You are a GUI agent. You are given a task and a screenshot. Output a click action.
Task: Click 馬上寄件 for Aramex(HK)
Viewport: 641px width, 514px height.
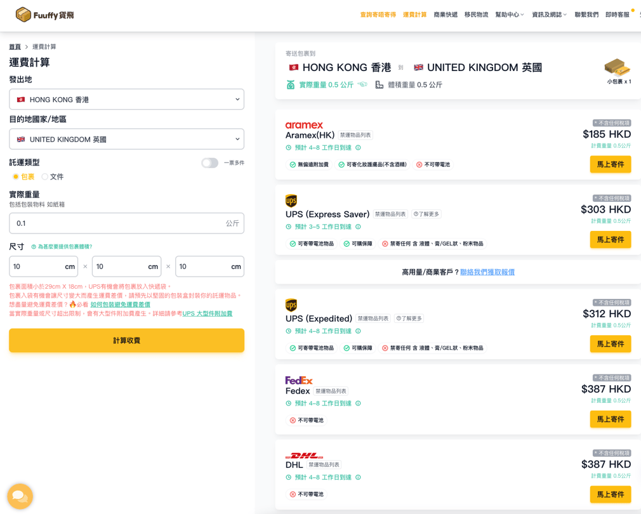[x=610, y=164]
